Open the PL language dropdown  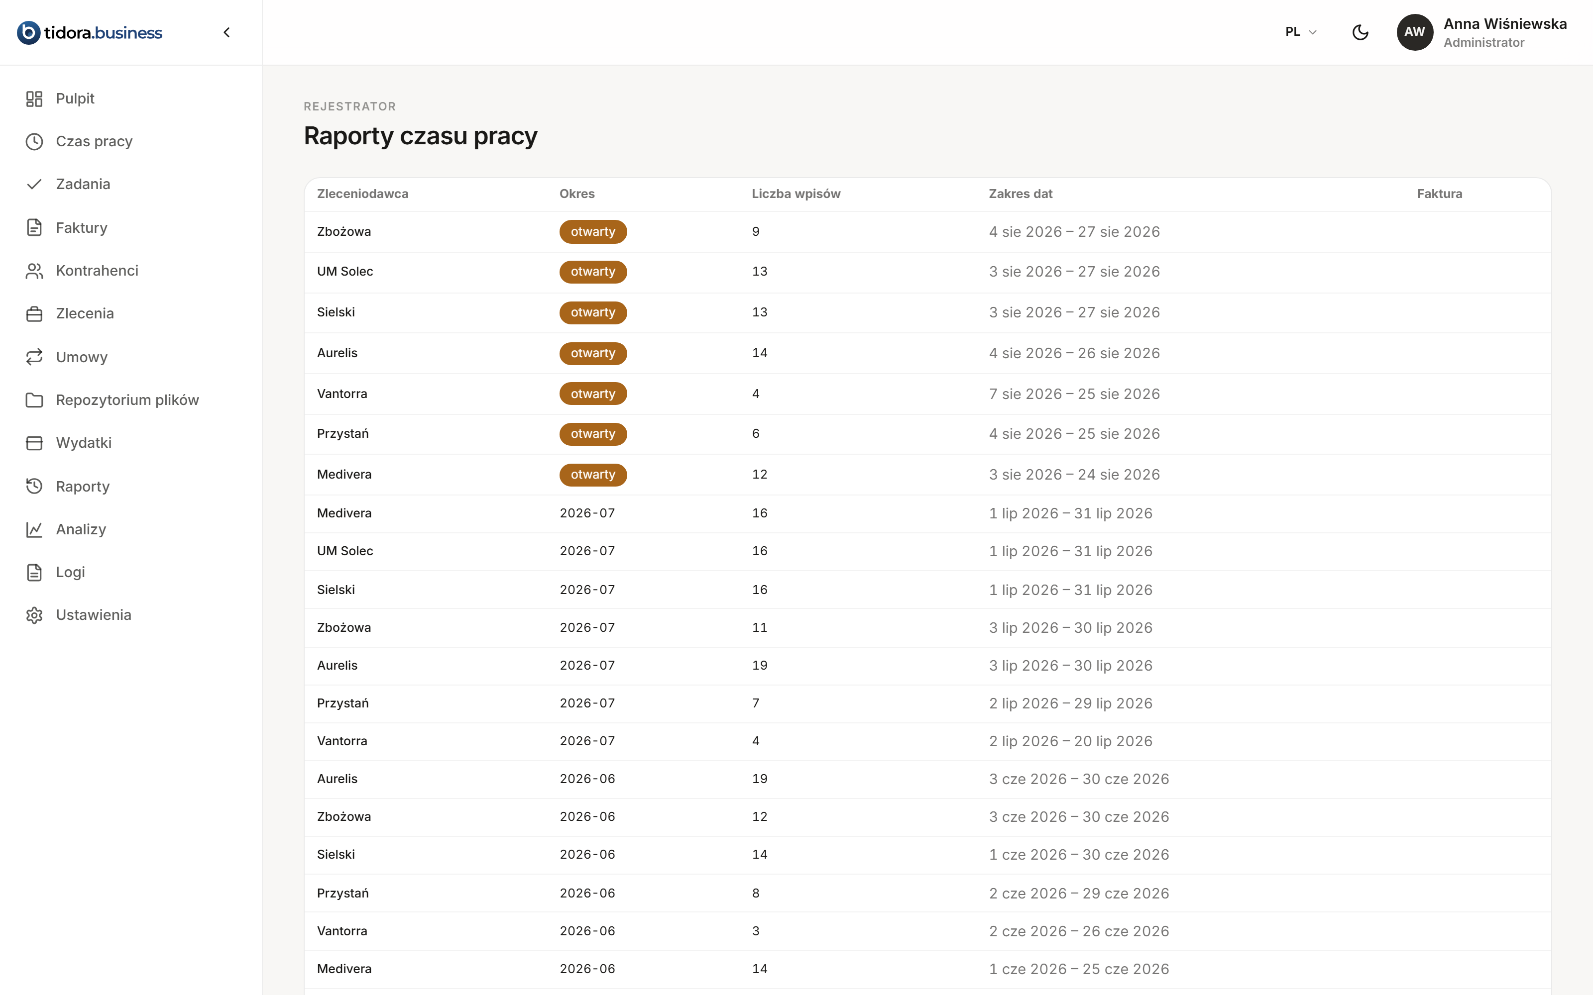1301,32
